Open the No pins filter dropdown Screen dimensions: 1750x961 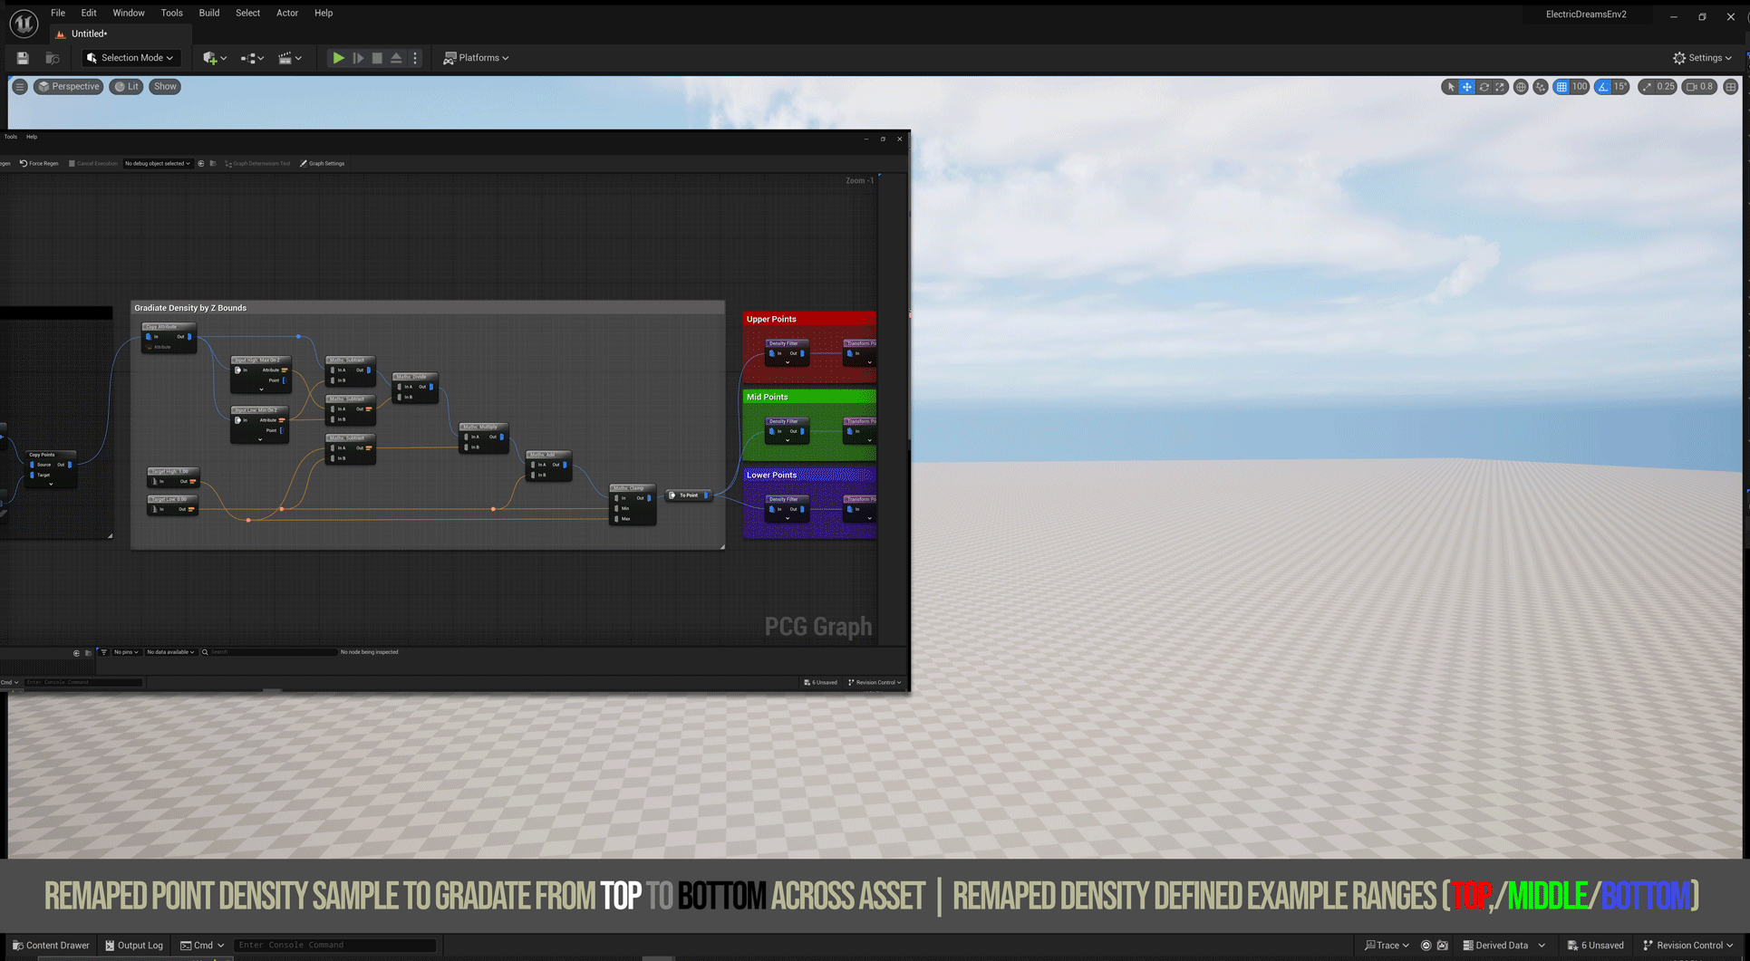[x=125, y=652]
